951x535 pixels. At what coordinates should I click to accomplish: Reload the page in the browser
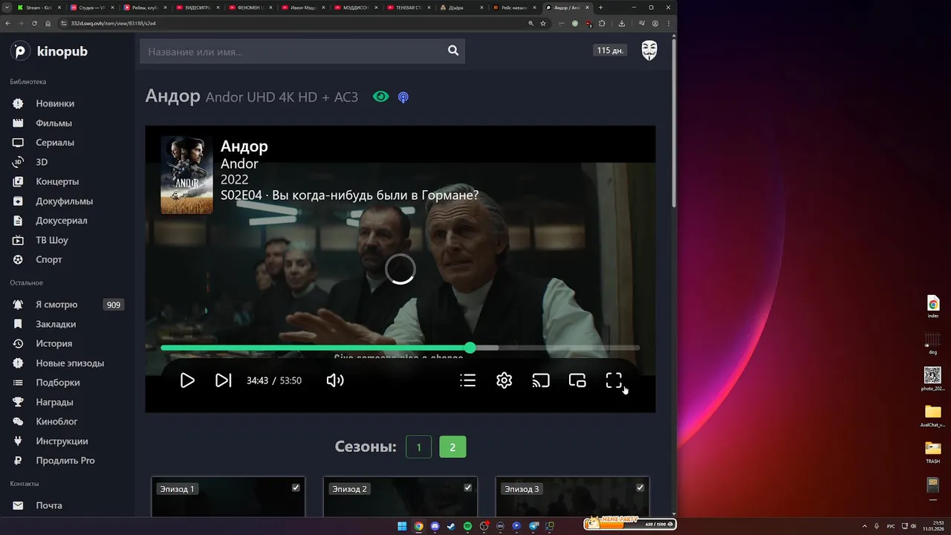34,23
